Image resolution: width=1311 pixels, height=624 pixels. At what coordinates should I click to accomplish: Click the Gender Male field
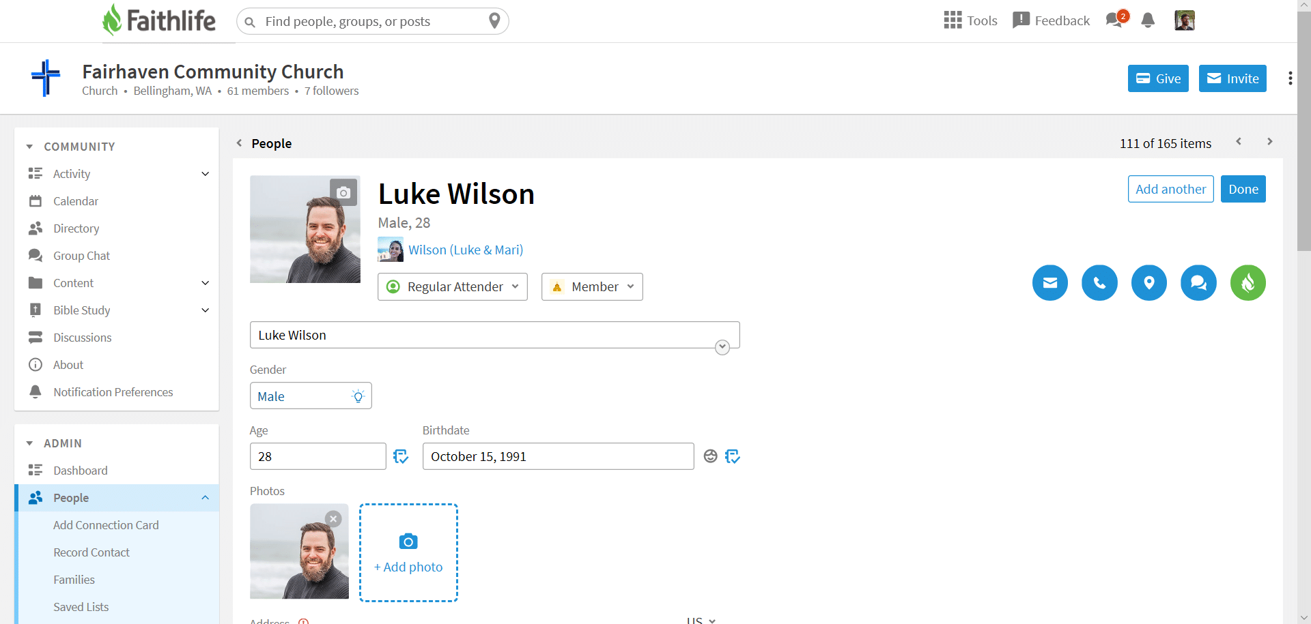coord(311,396)
